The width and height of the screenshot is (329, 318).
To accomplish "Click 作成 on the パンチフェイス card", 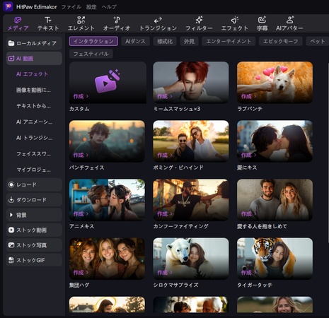I will coord(81,155).
